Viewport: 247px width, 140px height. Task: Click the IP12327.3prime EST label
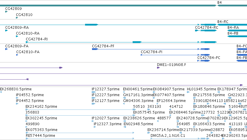108,124
